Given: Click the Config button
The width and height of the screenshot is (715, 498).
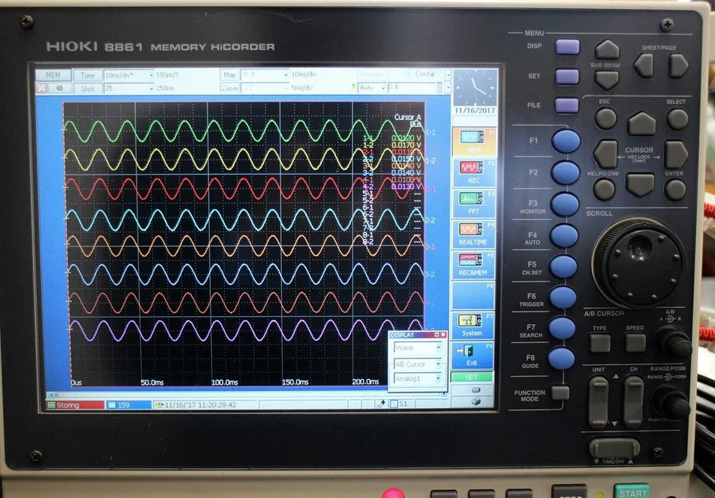Looking at the screenshot, I should pos(425,73).
